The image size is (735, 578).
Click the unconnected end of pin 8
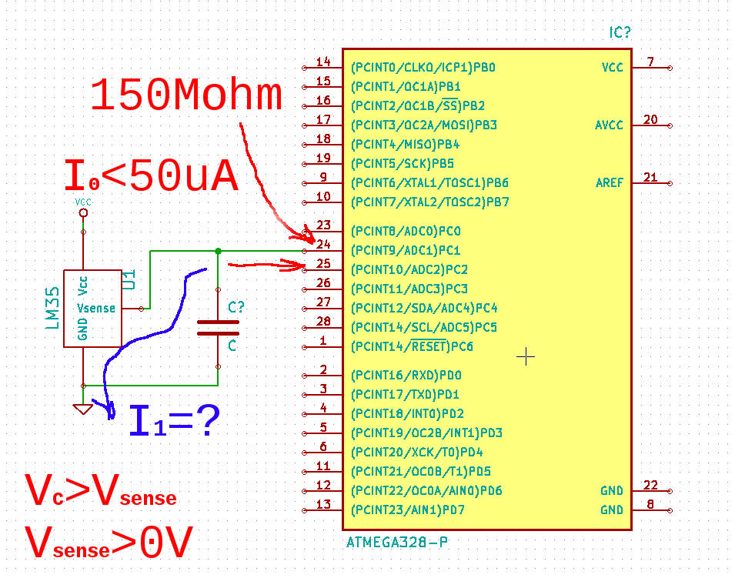(670, 510)
